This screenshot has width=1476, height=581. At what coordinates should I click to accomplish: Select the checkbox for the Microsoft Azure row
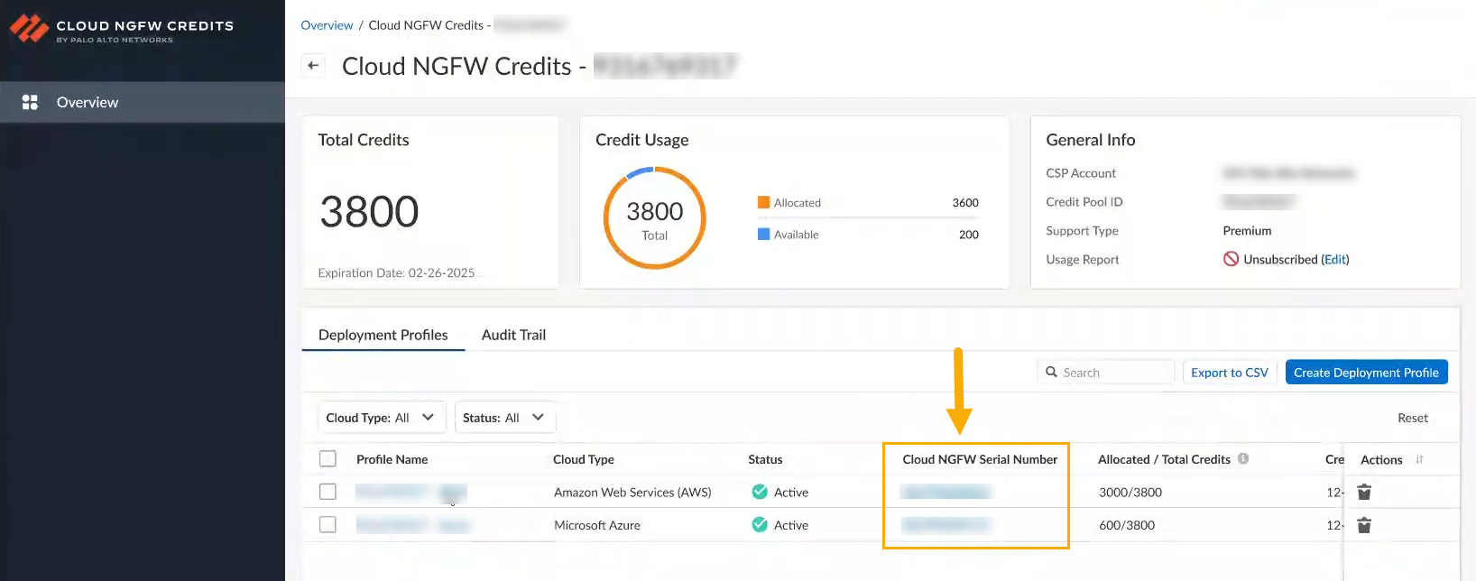(x=327, y=524)
